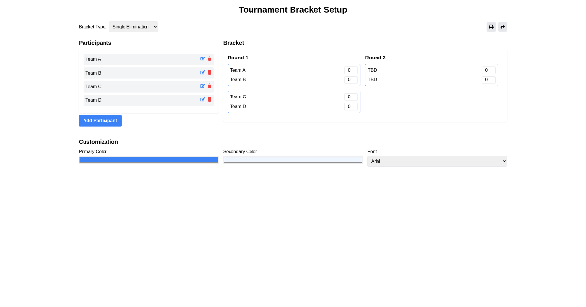Image resolution: width=586 pixels, height=307 pixels.
Task: Click the edit icon for Team A
Action: (x=202, y=58)
